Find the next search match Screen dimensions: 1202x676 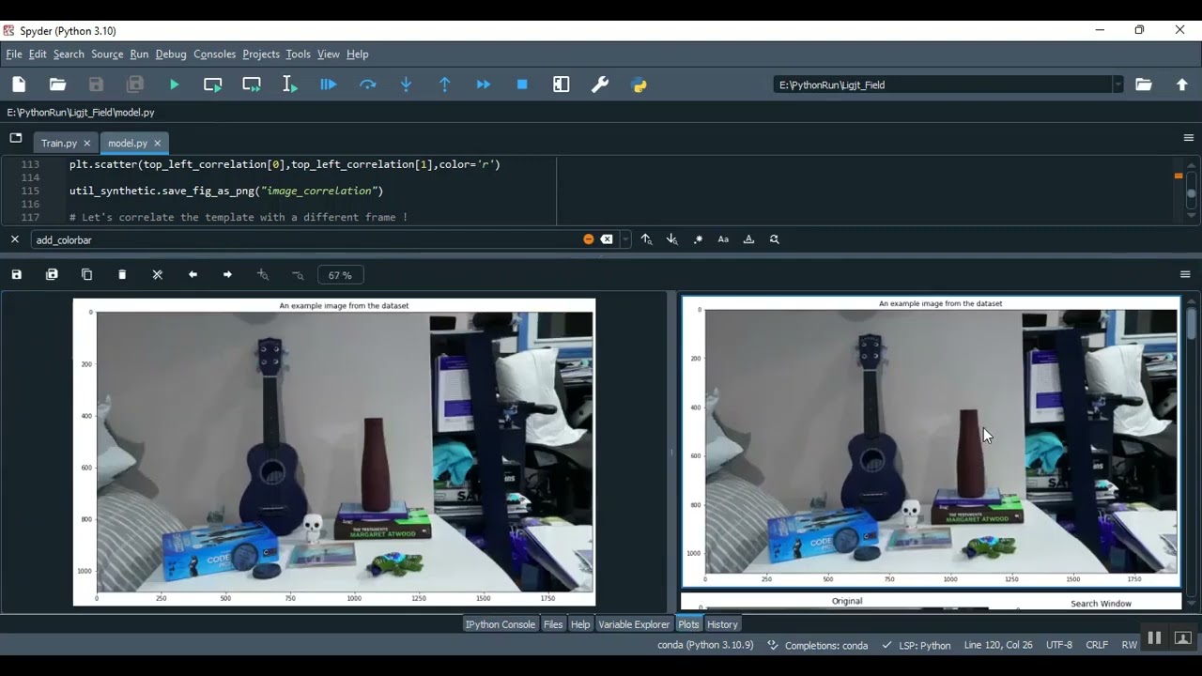pyautogui.click(x=672, y=239)
